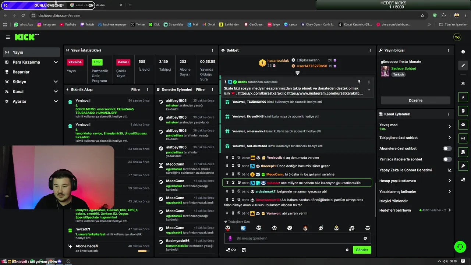Click the Düzenle button
The width and height of the screenshot is (471, 265).
click(415, 100)
